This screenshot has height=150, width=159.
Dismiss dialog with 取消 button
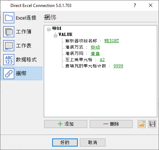pos(92,142)
